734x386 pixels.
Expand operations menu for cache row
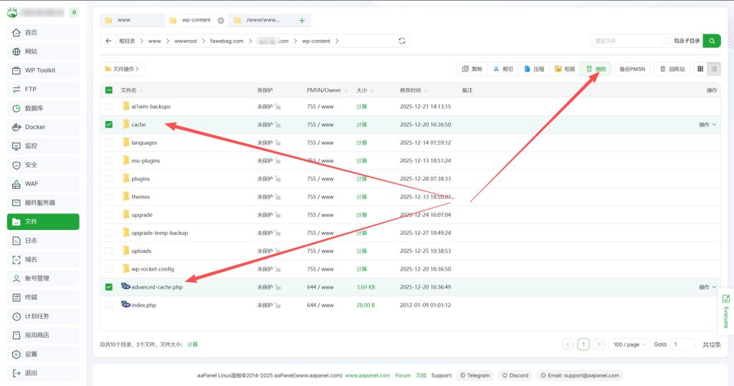click(x=707, y=125)
